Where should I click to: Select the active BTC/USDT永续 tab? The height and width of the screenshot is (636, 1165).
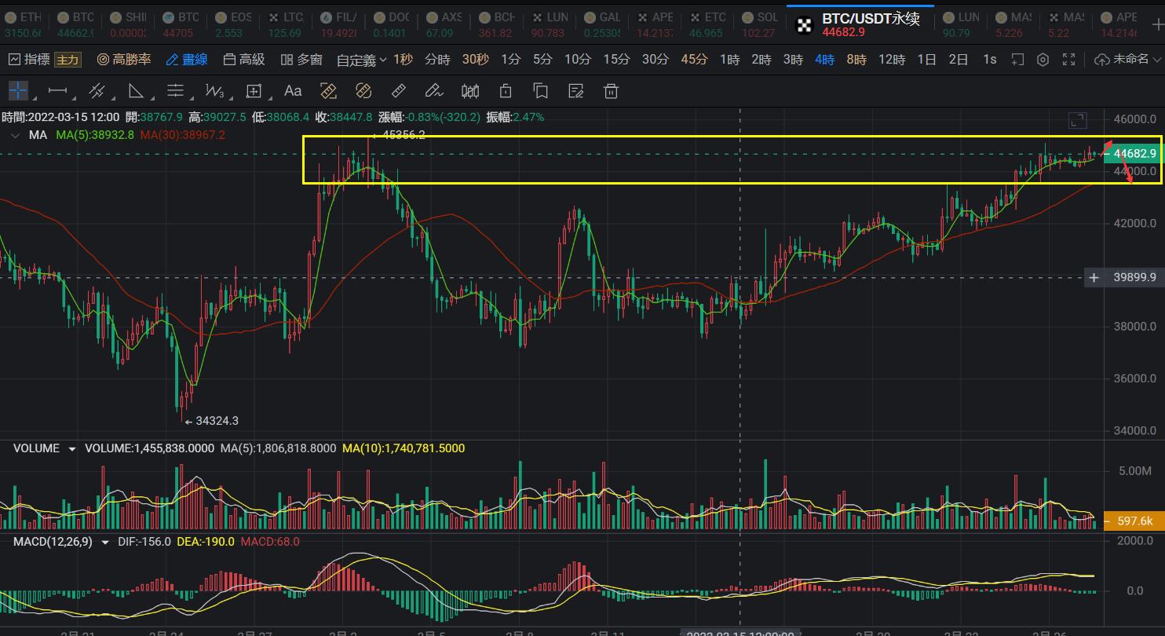point(860,24)
